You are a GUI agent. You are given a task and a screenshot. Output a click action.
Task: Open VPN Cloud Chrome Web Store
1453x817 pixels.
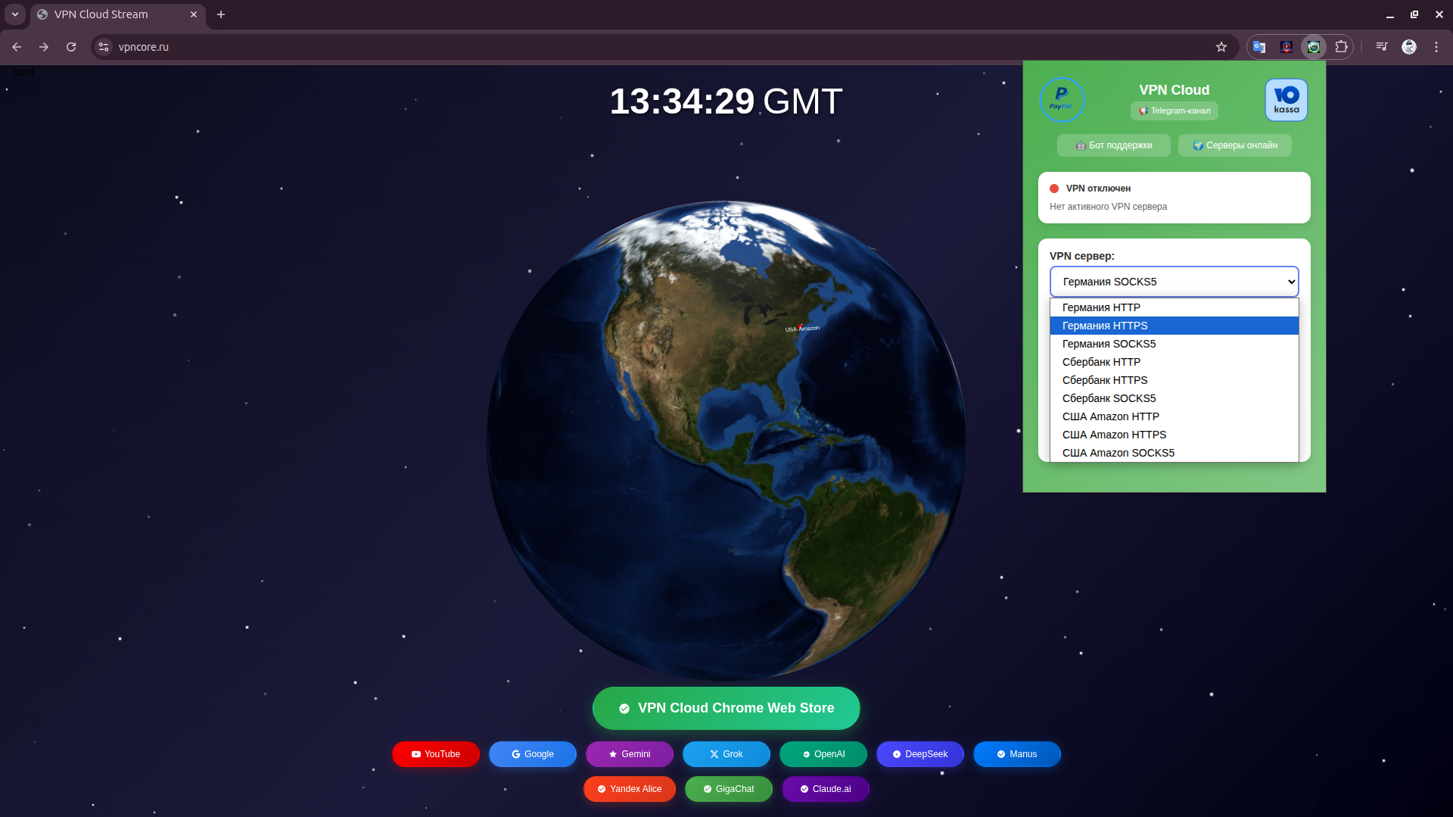pyautogui.click(x=726, y=708)
